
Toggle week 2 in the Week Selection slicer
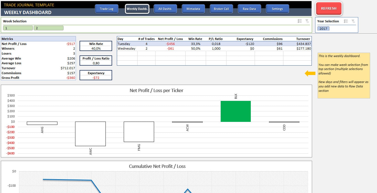click(x=49, y=28)
